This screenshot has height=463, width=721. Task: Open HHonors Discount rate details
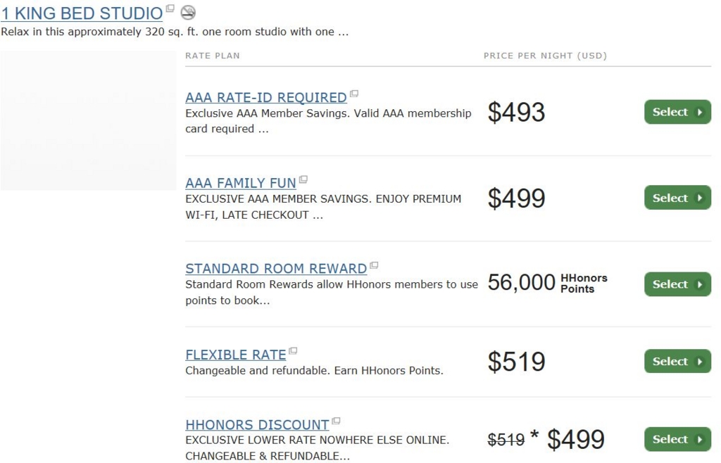pyautogui.click(x=258, y=424)
